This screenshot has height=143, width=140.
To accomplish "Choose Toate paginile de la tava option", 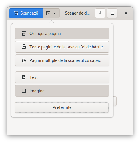I will 62,47.
